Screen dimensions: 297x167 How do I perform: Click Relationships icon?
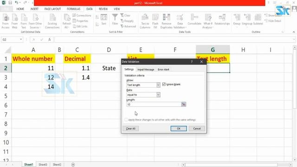[222, 19]
